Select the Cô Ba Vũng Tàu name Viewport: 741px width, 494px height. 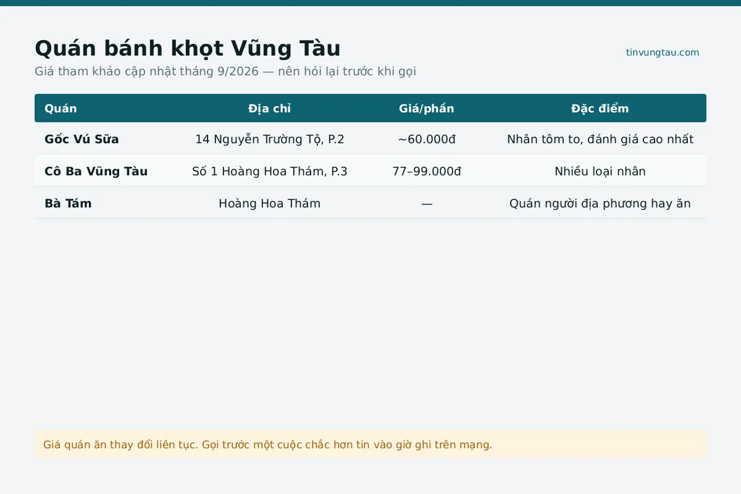pyautogui.click(x=96, y=171)
